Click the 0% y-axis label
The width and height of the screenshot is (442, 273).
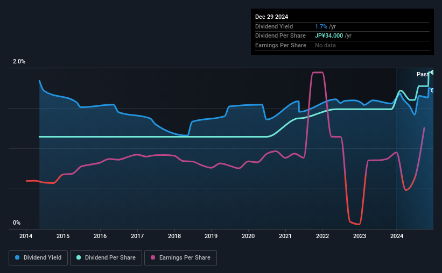point(17,222)
